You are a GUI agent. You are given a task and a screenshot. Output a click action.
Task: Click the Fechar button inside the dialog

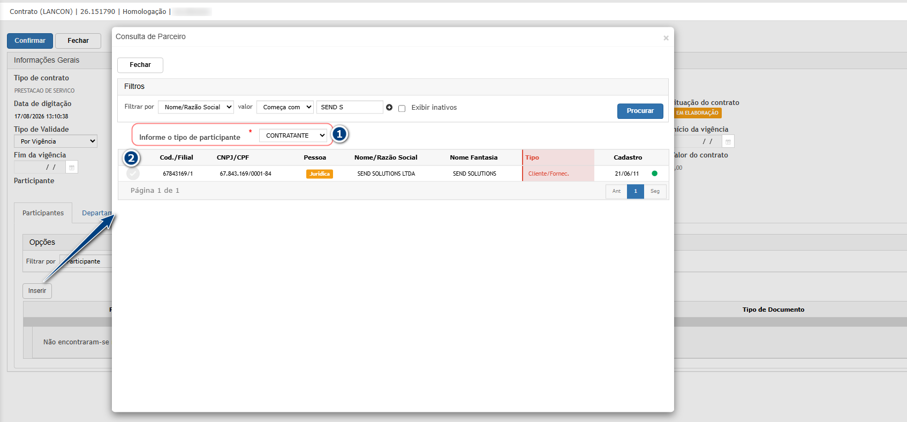coord(140,65)
